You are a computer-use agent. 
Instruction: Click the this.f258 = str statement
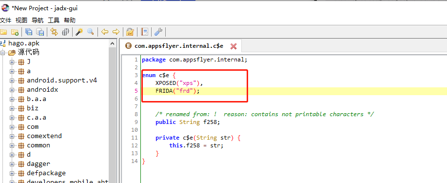point(196,145)
